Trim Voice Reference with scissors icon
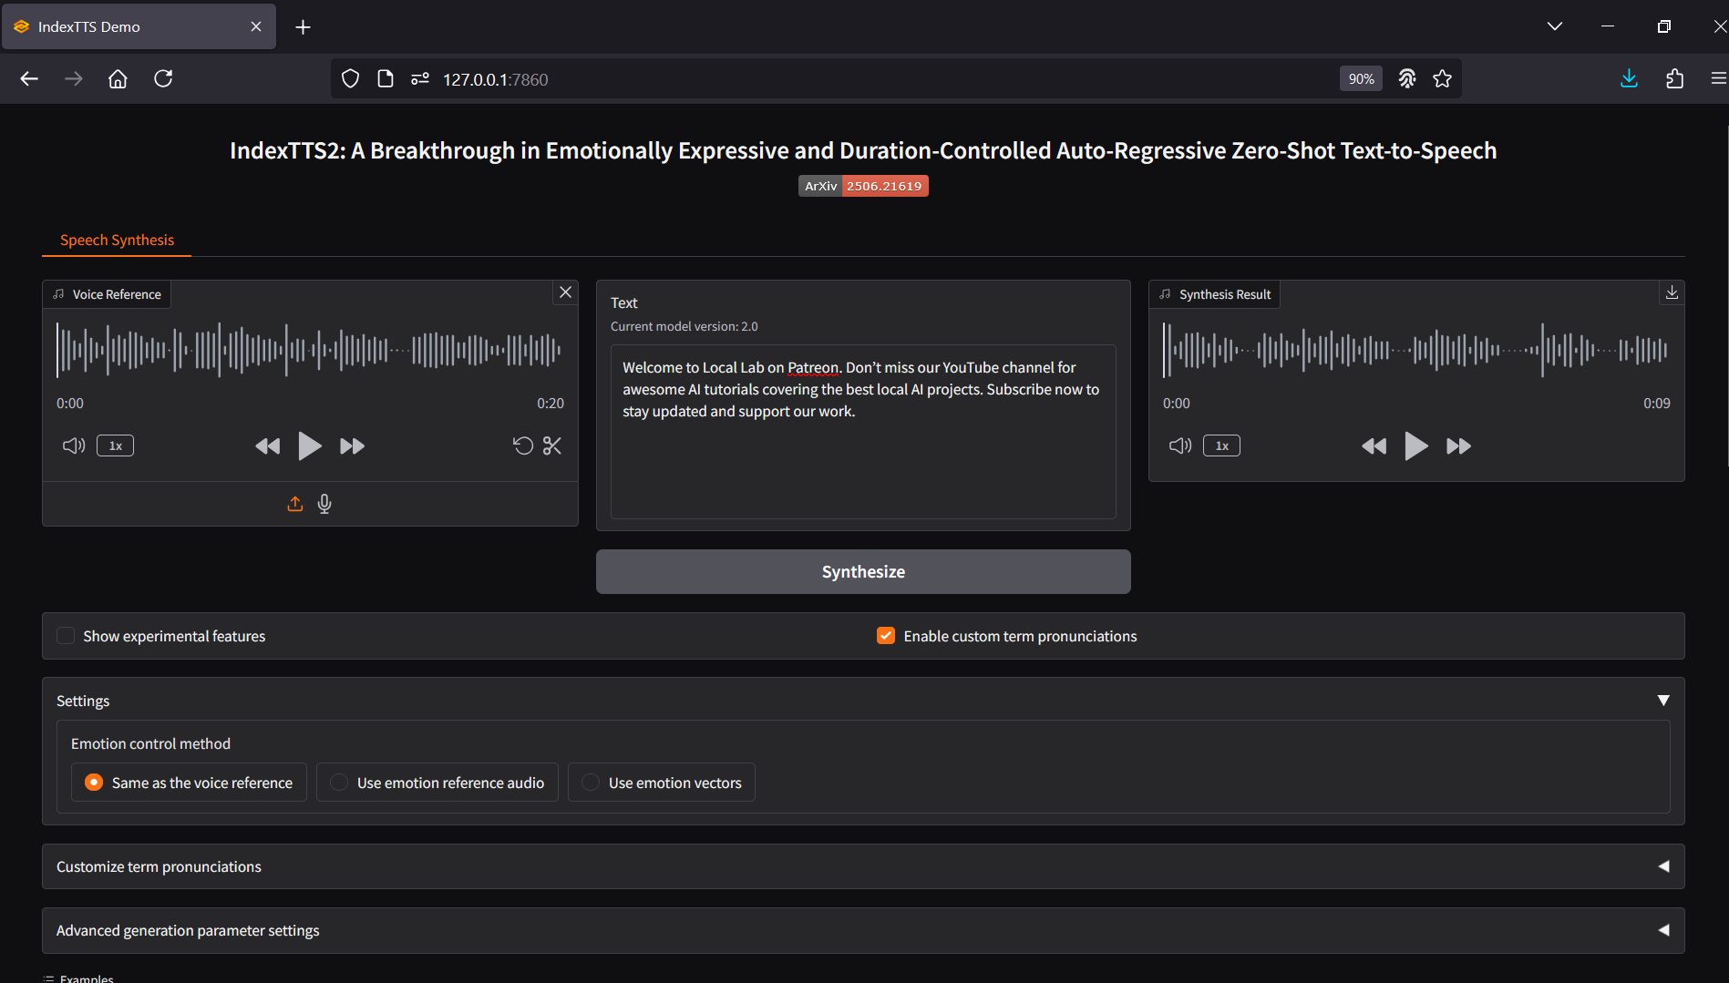 pyautogui.click(x=552, y=445)
